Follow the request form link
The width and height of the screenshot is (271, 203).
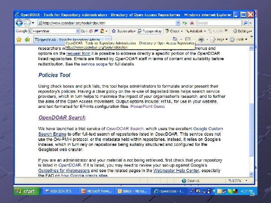coord(78,53)
